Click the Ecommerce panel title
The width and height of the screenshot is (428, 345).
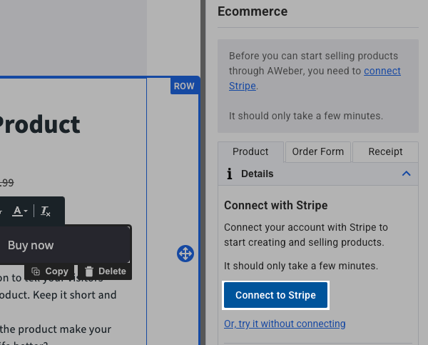coord(253,11)
